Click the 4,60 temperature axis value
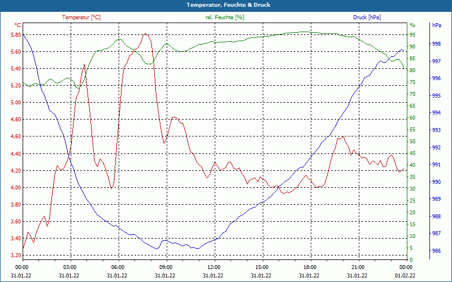 tap(16, 136)
